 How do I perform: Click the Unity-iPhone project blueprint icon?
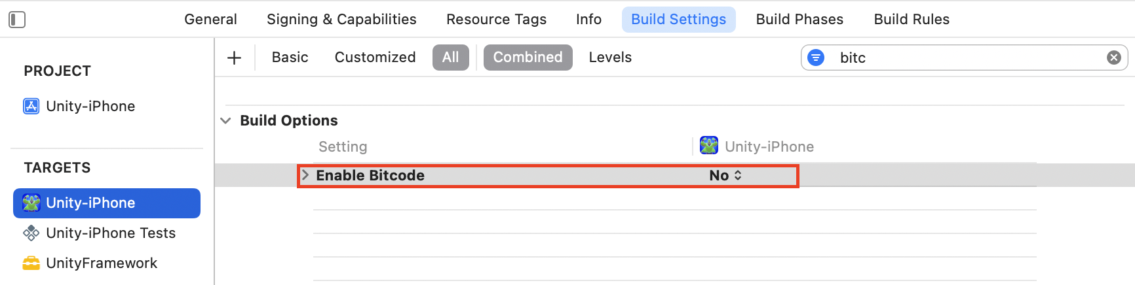click(31, 106)
